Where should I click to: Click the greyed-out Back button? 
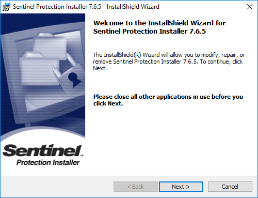point(136,187)
